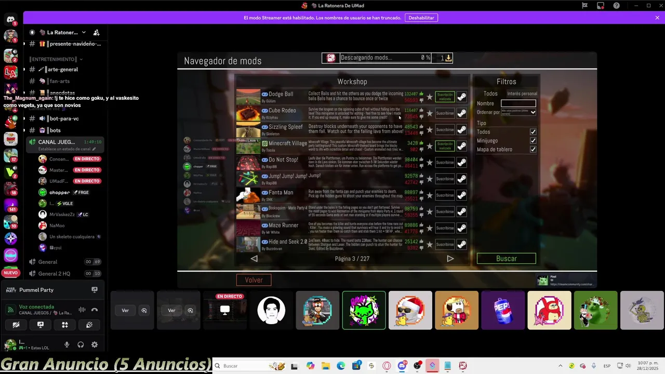Go to previous workshop page arrow
The width and height of the screenshot is (665, 374).
coord(254,259)
